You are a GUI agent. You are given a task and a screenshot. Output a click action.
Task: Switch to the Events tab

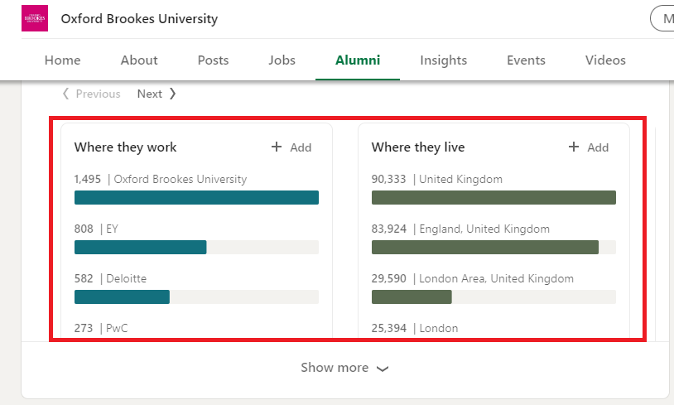coord(526,60)
